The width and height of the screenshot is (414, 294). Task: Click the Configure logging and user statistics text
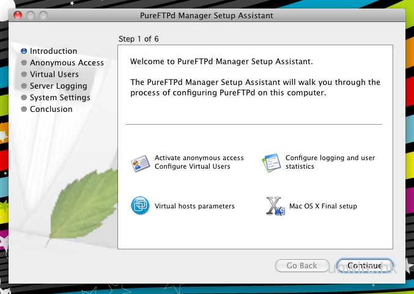point(330,162)
